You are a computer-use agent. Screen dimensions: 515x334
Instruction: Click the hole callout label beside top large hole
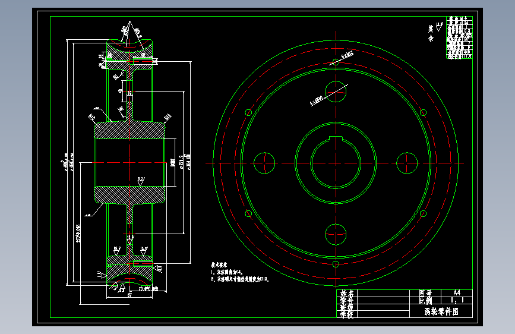point(317,100)
